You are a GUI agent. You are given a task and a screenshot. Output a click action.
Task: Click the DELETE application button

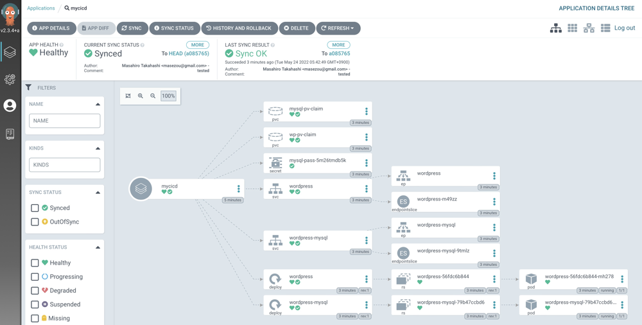(297, 28)
